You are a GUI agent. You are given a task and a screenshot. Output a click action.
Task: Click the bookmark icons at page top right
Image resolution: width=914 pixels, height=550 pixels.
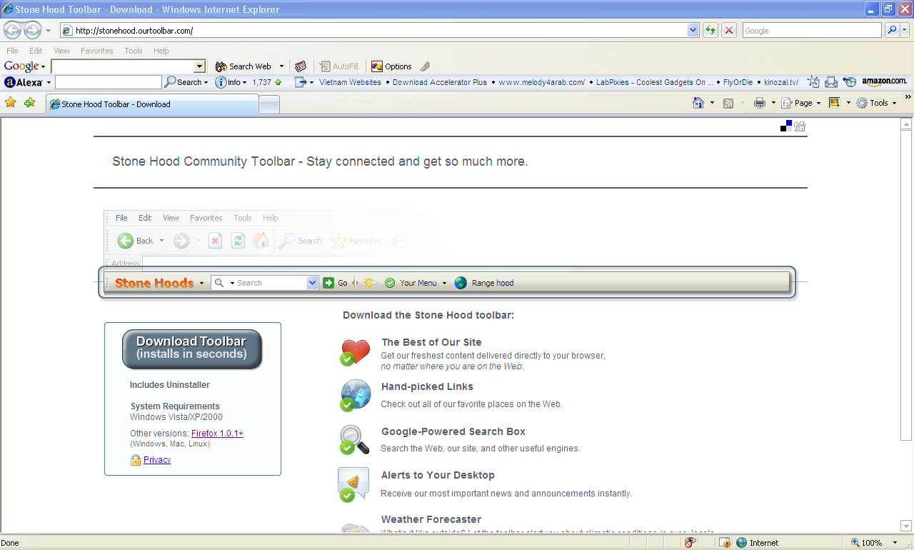click(793, 126)
